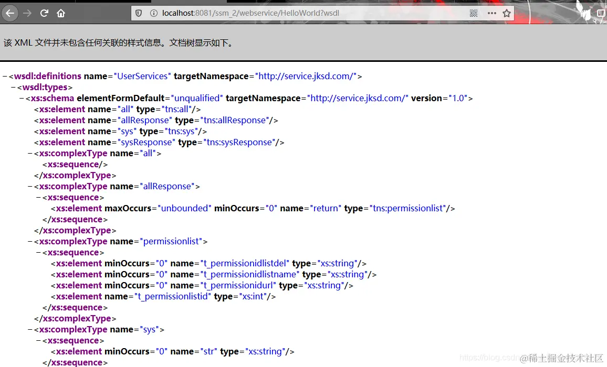Click the "str" element name value
Screen dimensions: 607x367
(x=208, y=352)
